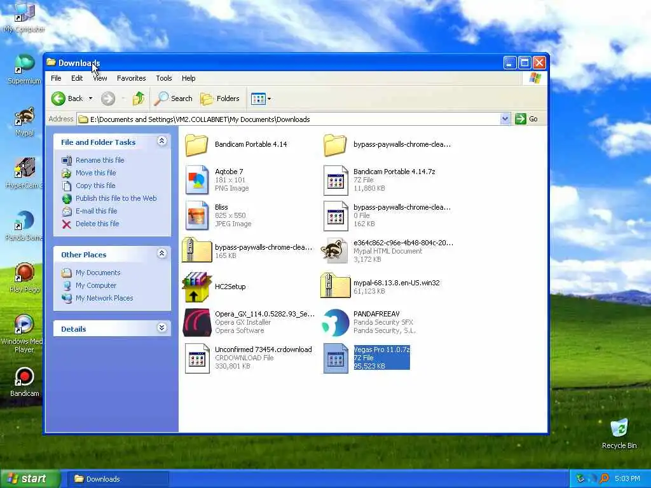Go to My Network Places link
This screenshot has height=488, width=651.
pyautogui.click(x=104, y=298)
